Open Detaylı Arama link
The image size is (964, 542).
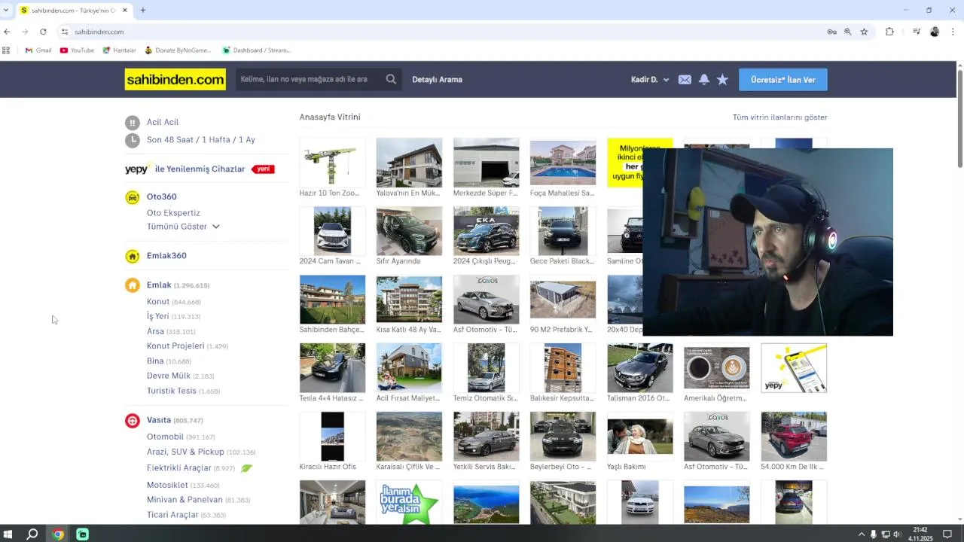click(437, 80)
